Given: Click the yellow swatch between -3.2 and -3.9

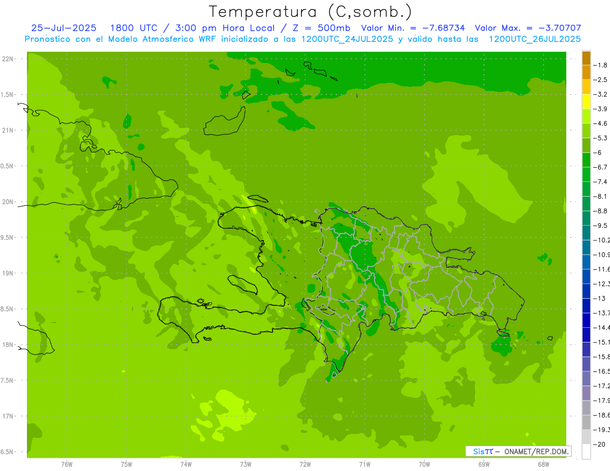Looking at the screenshot, I should pos(586,102).
